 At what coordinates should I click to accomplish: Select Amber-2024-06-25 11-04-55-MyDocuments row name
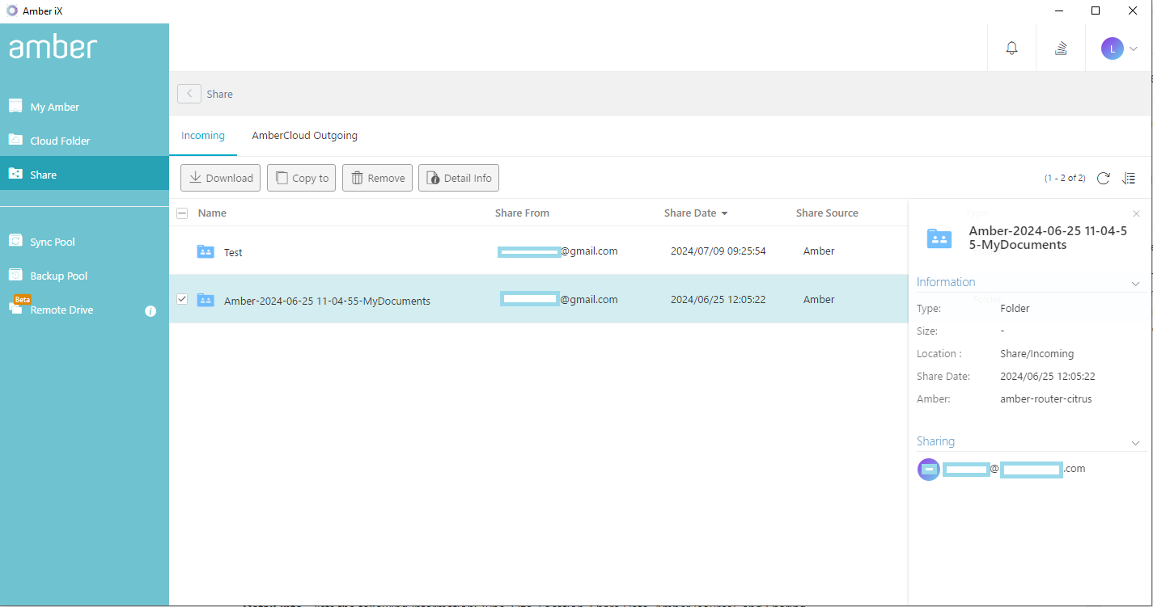click(327, 301)
